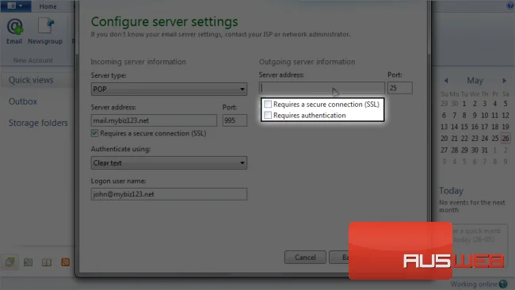Check outgoing Requires a secure connection (SSL)
This screenshot has height=290, width=515.
click(268, 104)
